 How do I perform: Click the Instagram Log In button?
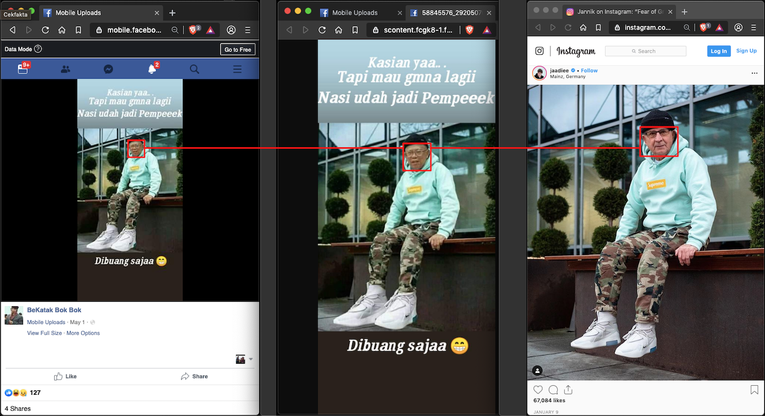tap(719, 51)
